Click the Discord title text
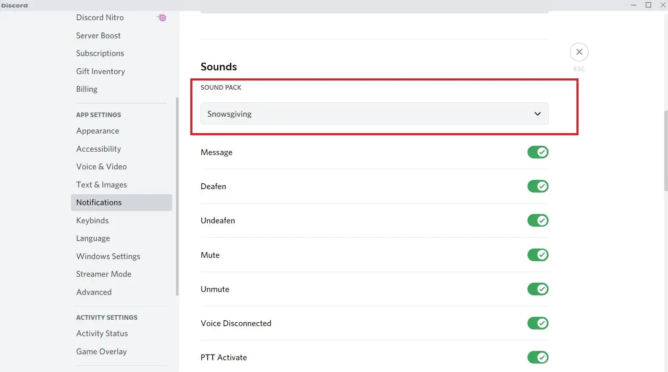Image resolution: width=668 pixels, height=372 pixels. 14,5
